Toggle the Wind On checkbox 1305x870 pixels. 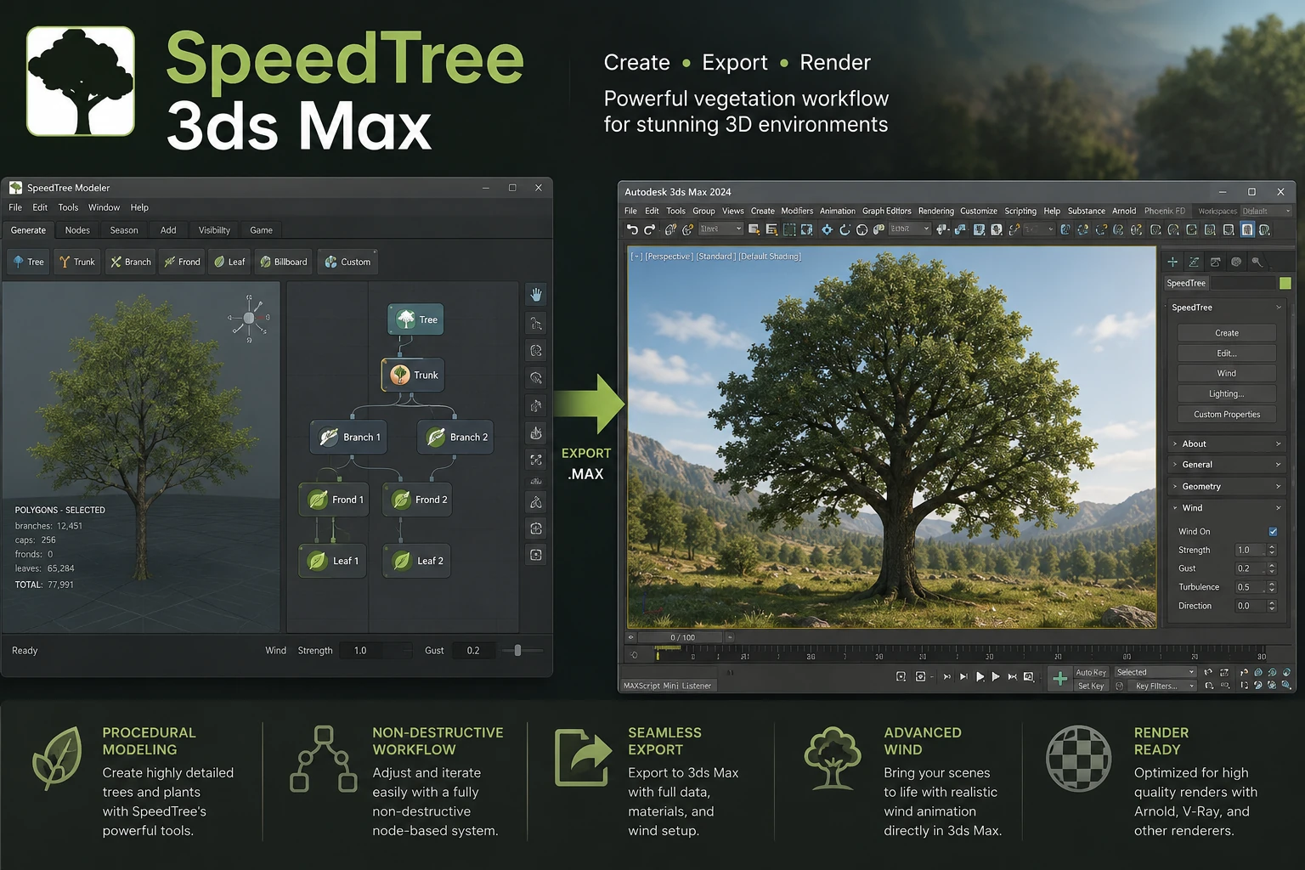click(x=1273, y=532)
